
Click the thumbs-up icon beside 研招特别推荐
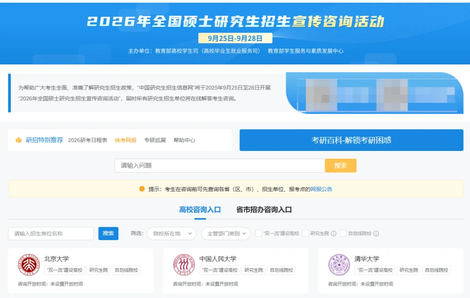point(19,140)
